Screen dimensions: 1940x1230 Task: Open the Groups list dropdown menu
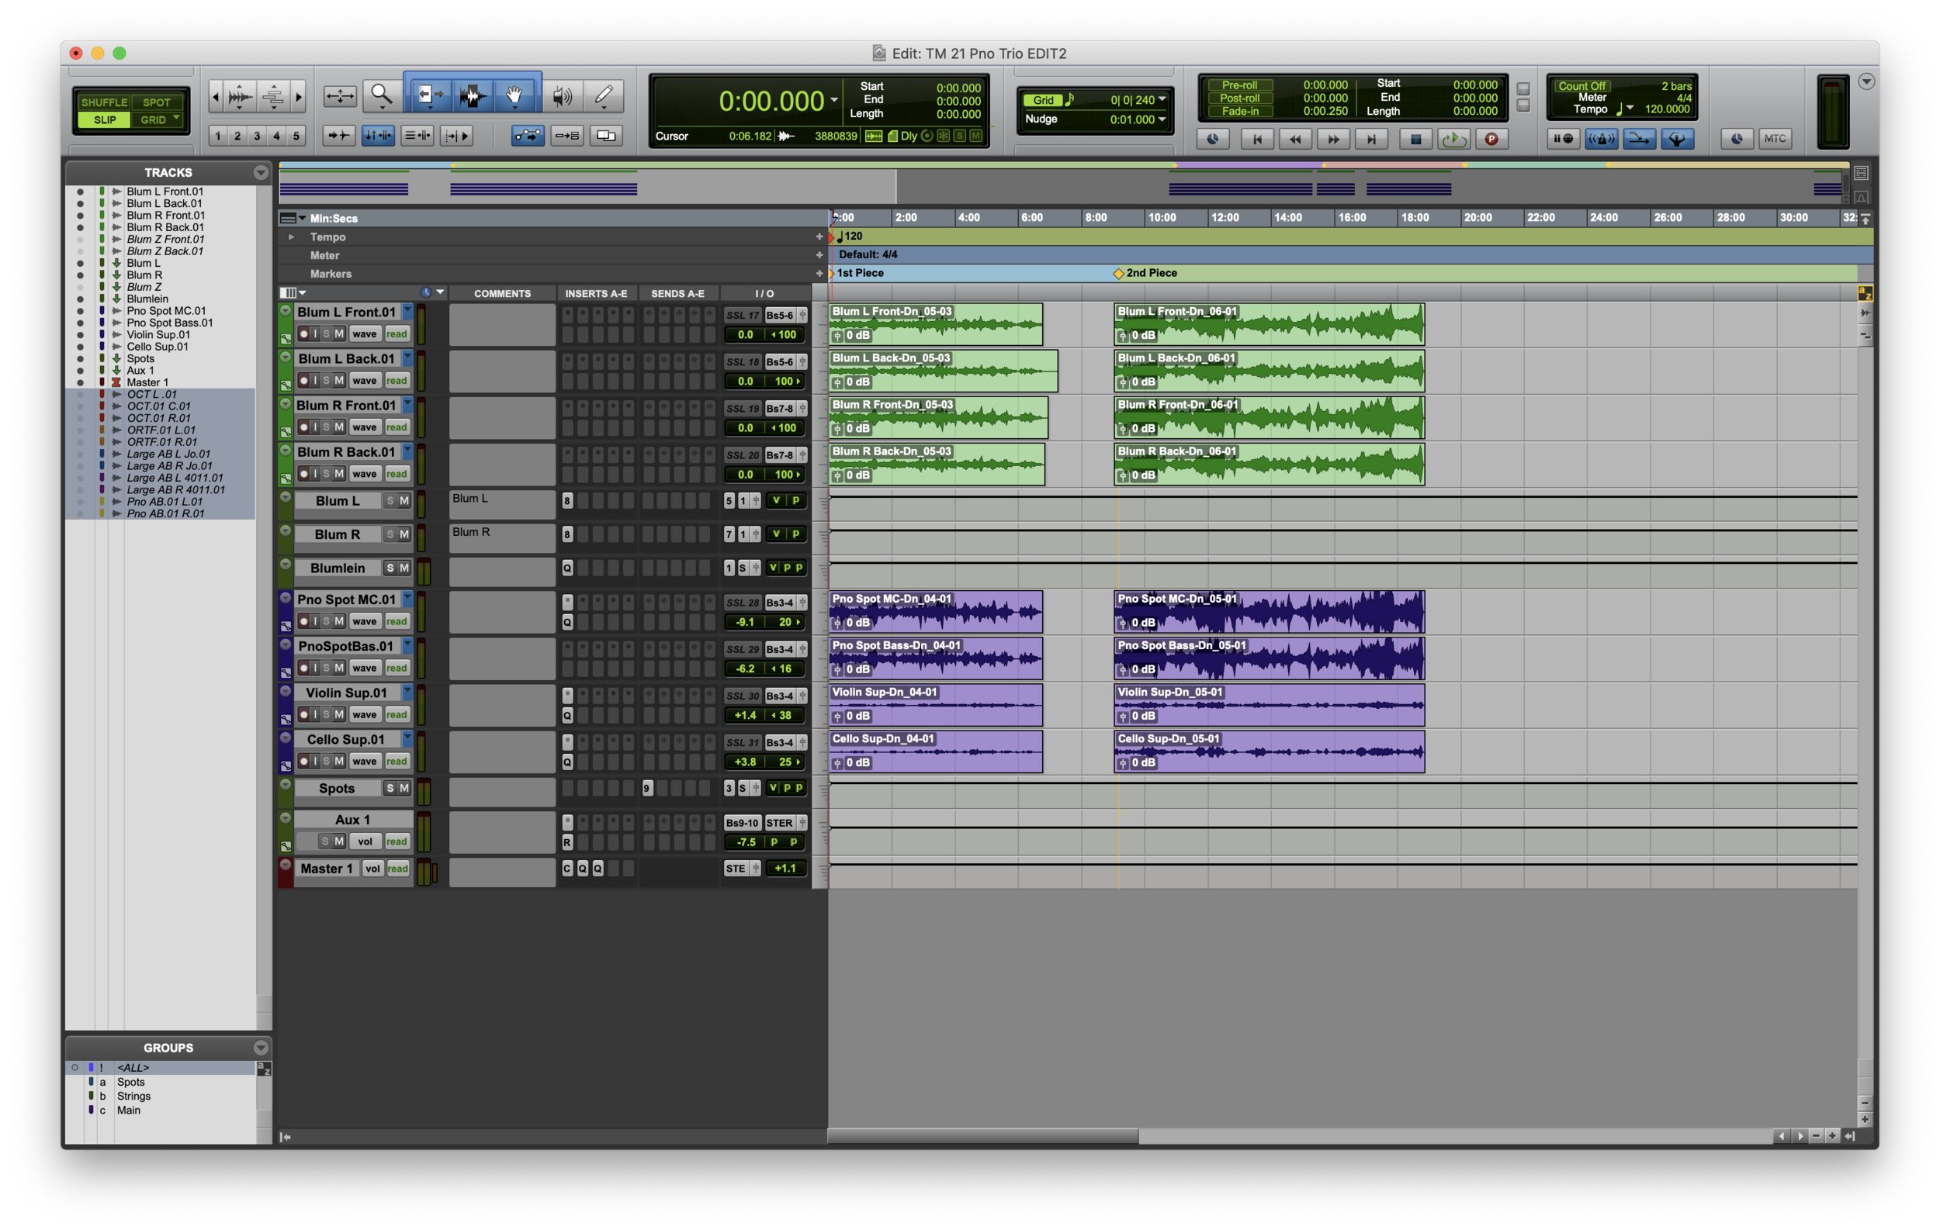click(260, 1048)
